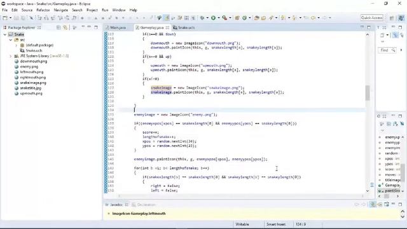Click the Next Annotation toolbar icon
The width and height of the screenshot is (407, 229).
[283, 18]
